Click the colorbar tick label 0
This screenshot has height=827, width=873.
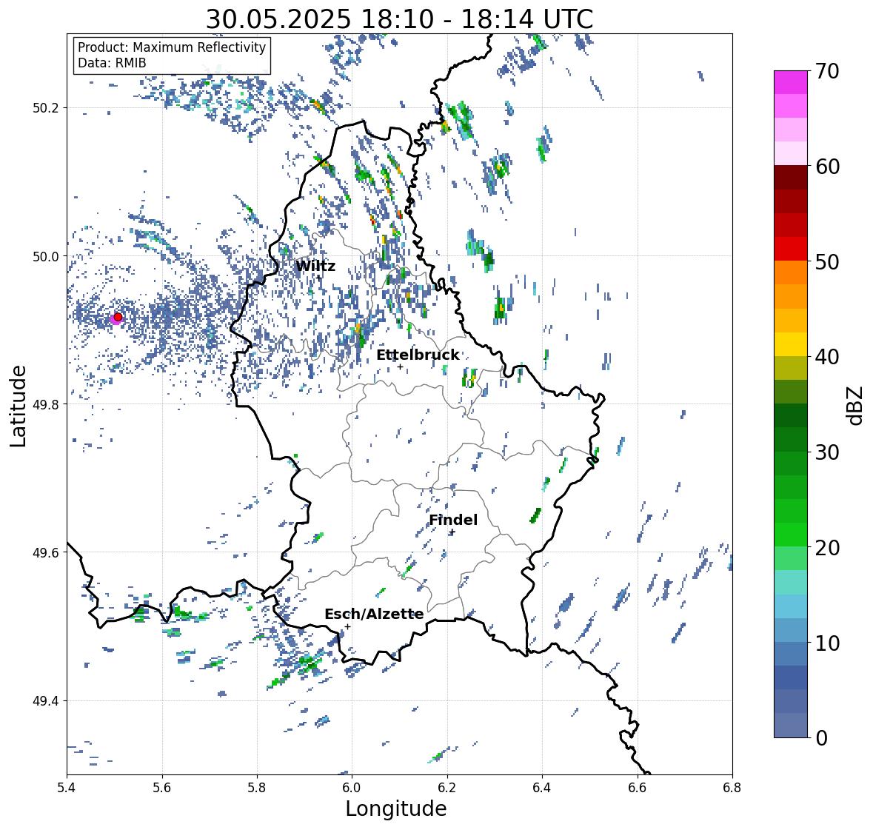click(x=821, y=738)
